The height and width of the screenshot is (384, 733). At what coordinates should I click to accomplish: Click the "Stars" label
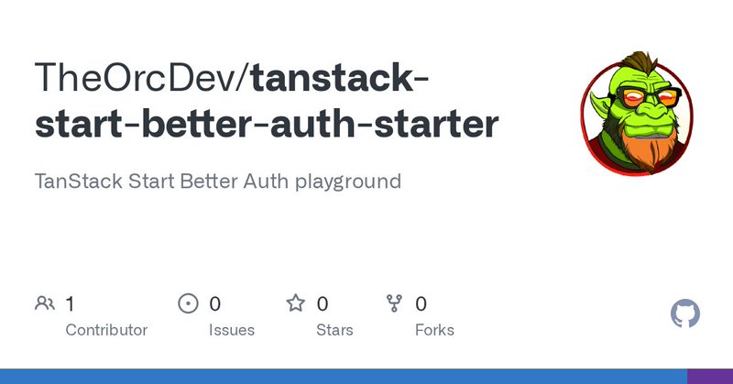click(x=334, y=330)
